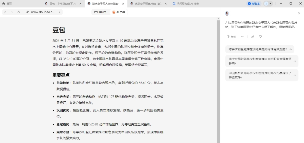Screen dimensions: 304x143
Task: Click the 荣耀夺冠 bullet text
Action: click(110, 135)
